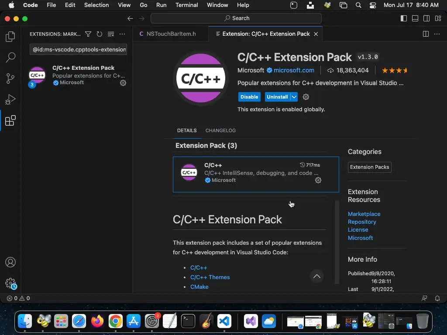The width and height of the screenshot is (447, 335).
Task: Open the Accounts menu icon
Action: point(10,262)
